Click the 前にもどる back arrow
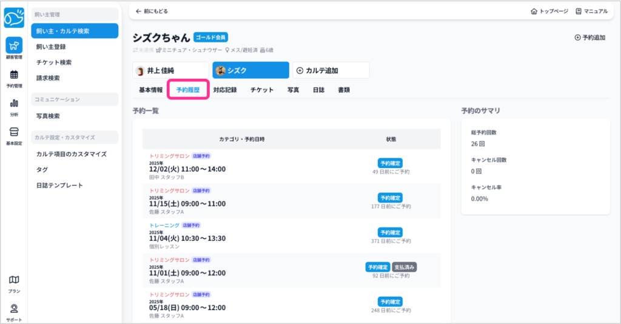621x324 pixels. click(x=152, y=12)
